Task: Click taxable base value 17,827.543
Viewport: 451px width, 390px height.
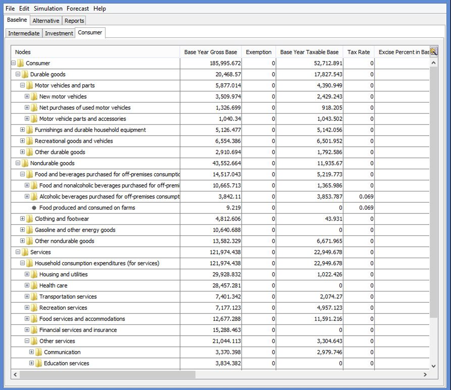Action: click(309, 74)
